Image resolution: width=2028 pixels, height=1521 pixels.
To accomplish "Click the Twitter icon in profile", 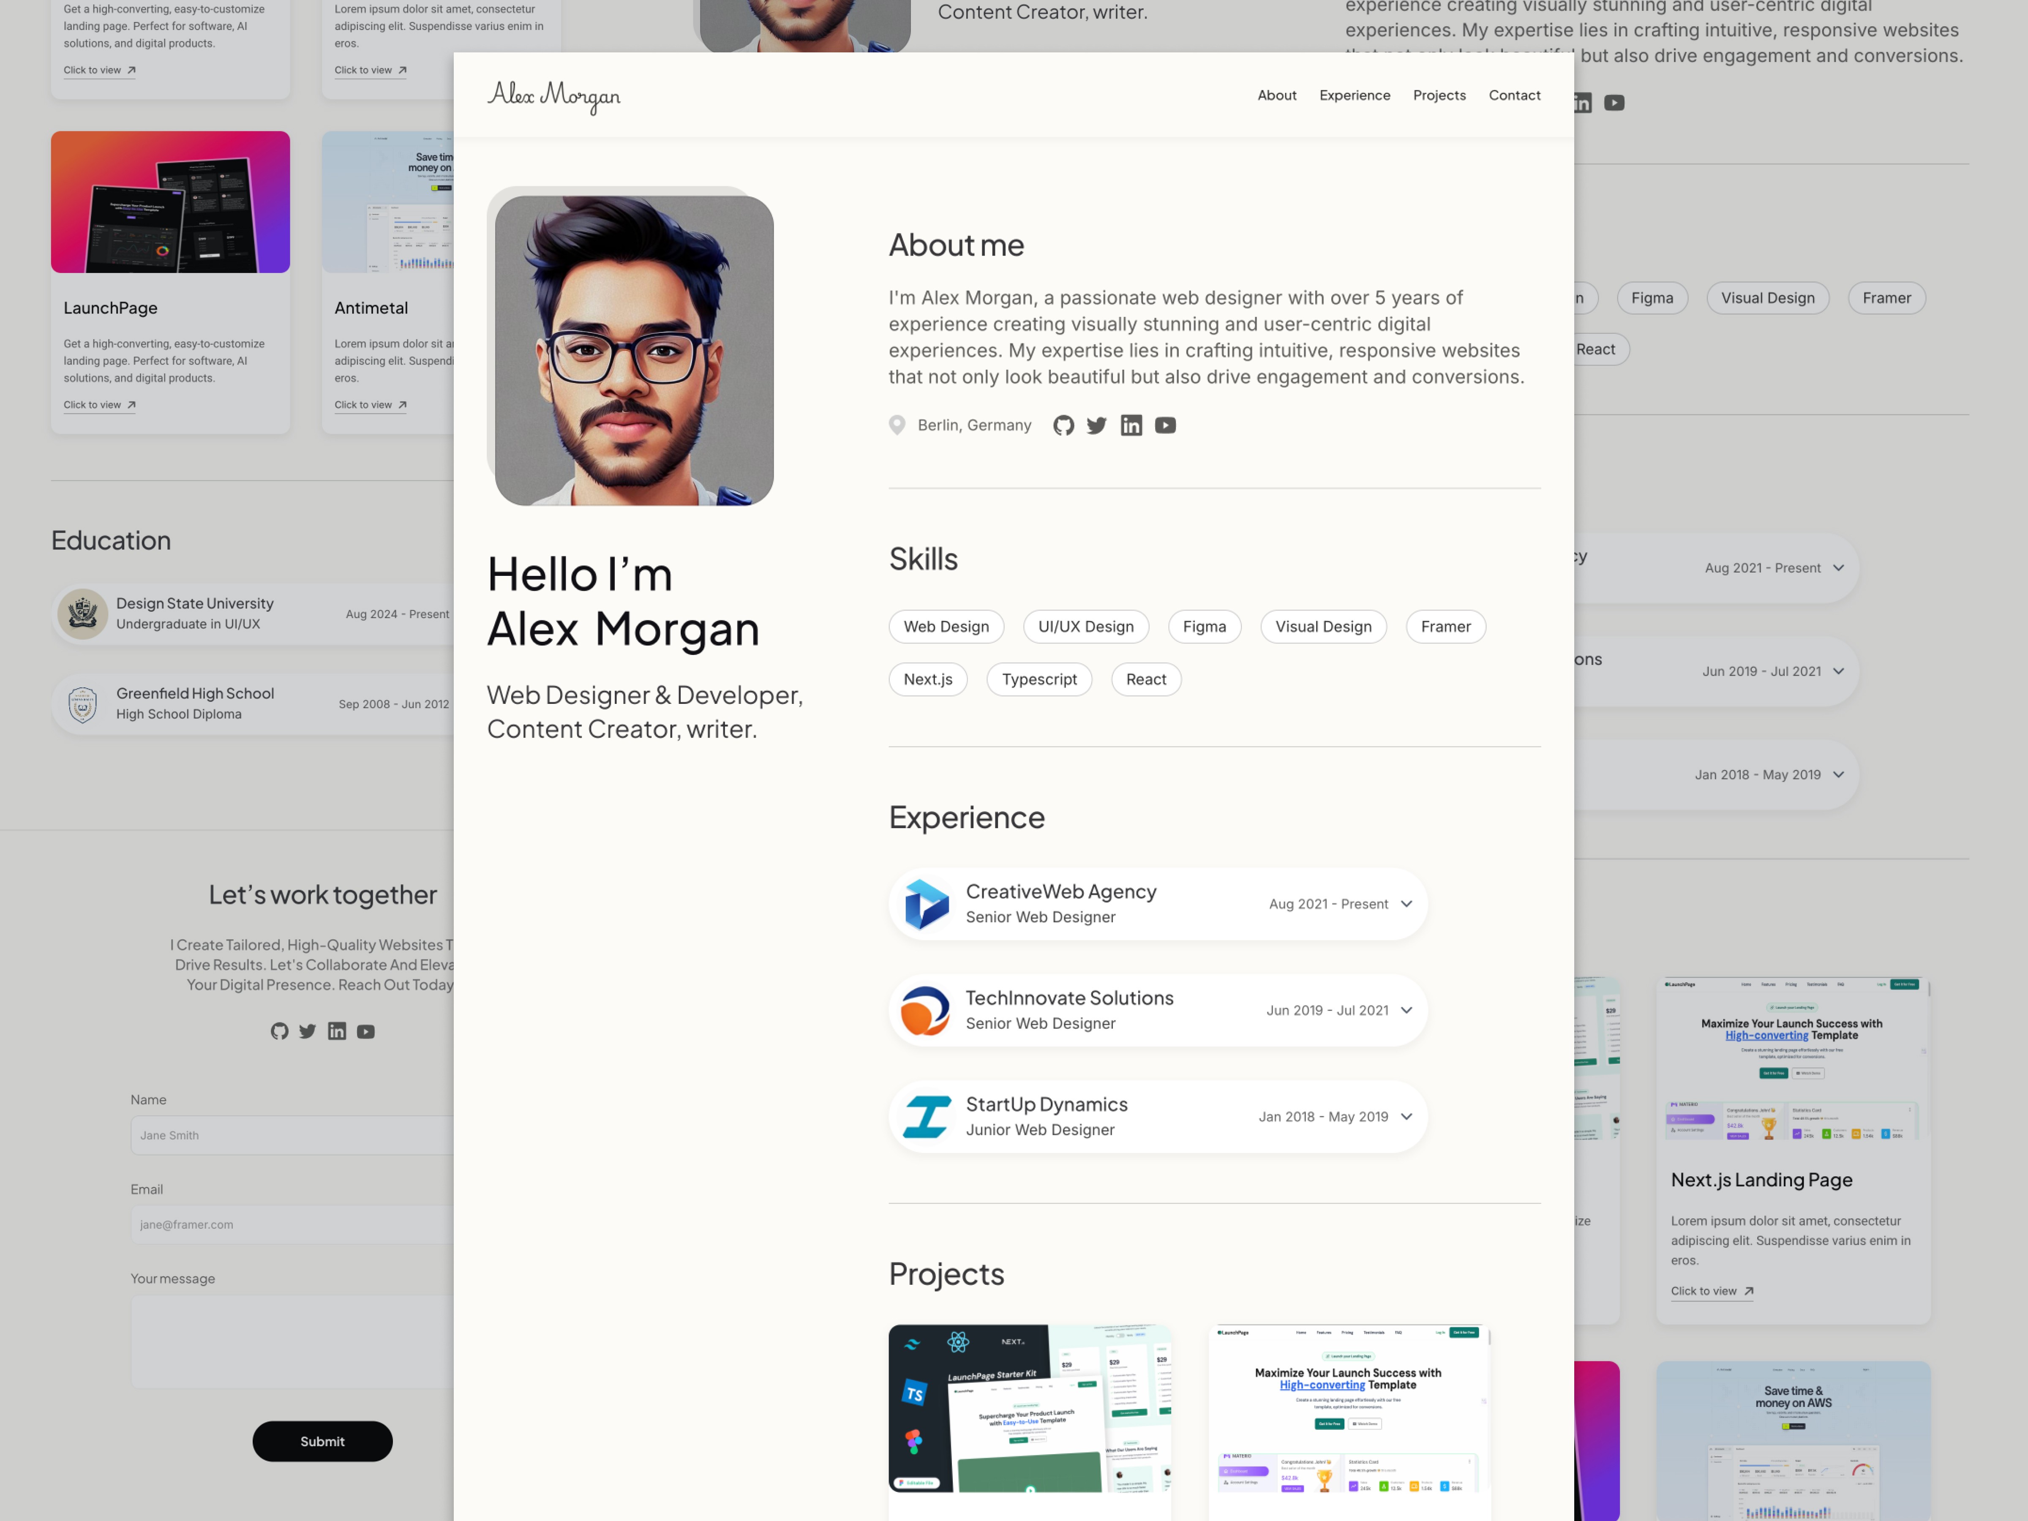I will pos(1097,423).
